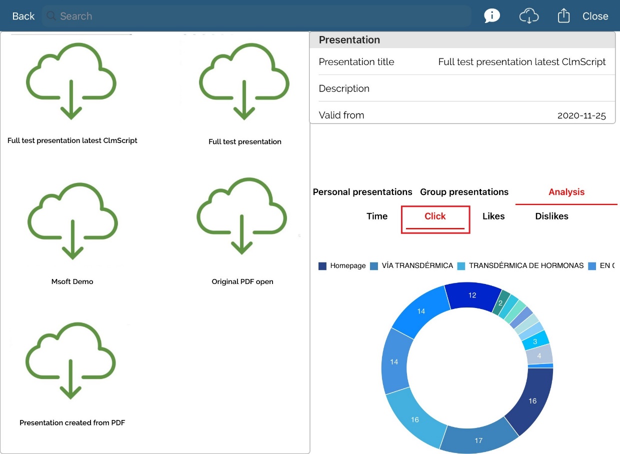Show the Time analysis chart
The height and width of the screenshot is (454, 620).
point(377,216)
